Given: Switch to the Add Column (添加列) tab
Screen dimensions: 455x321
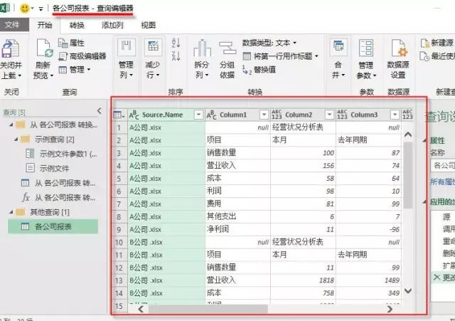Looking at the screenshot, I should coord(112,26).
